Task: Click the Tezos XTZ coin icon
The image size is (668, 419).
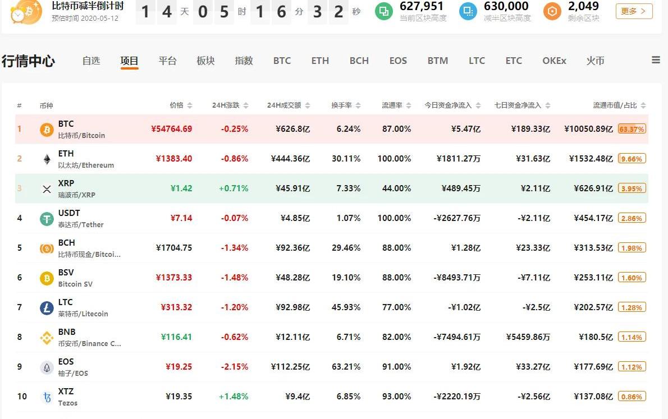Action: click(x=47, y=397)
